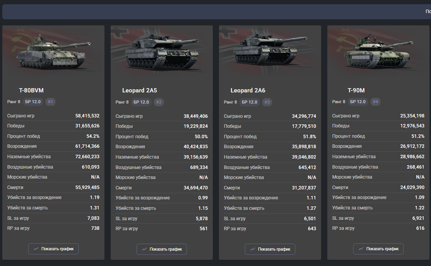
Task: Select kills per death value 1.27
Action: pos(311,208)
